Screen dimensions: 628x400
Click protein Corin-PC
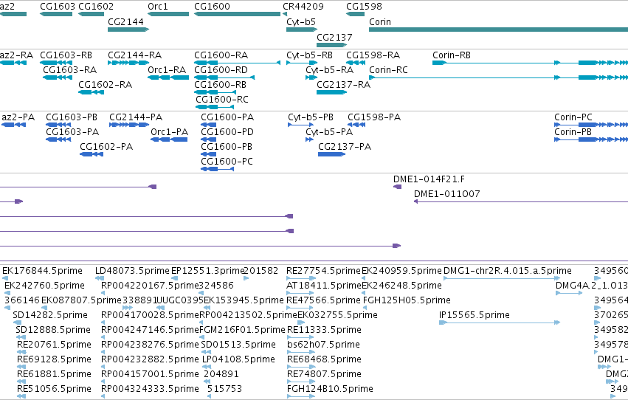(x=573, y=117)
